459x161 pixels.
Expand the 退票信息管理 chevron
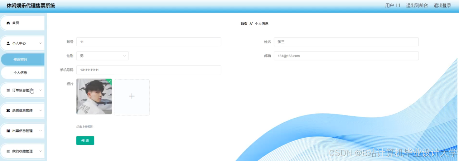pyautogui.click(x=41, y=110)
